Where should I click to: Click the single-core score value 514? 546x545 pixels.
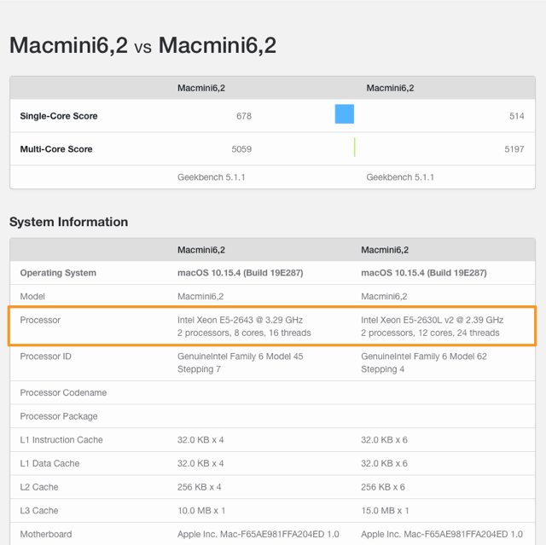[517, 116]
